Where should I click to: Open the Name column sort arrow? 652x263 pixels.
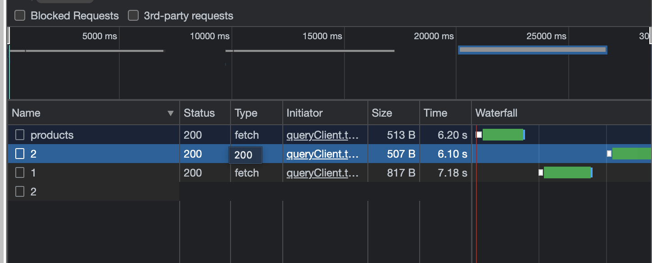tap(171, 113)
